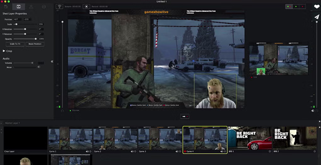This screenshot has height=165, width=321.
Task: Collapse Master Layer 1 with its arrow
Action: pos(1,123)
